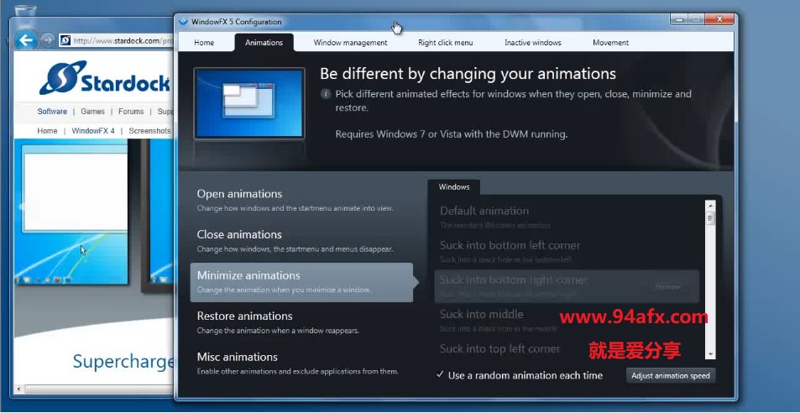
Task: Select the Animations tab
Action: point(264,43)
